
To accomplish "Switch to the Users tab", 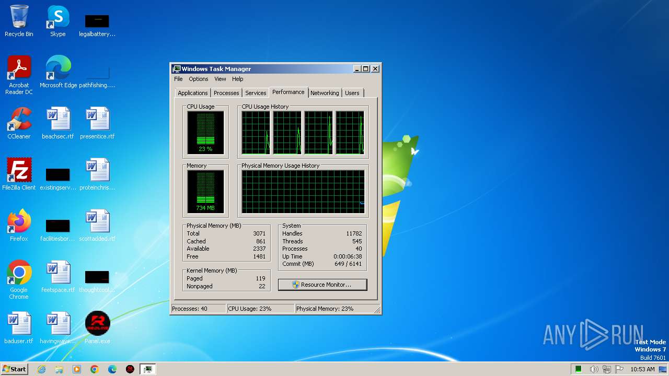I will 352,93.
